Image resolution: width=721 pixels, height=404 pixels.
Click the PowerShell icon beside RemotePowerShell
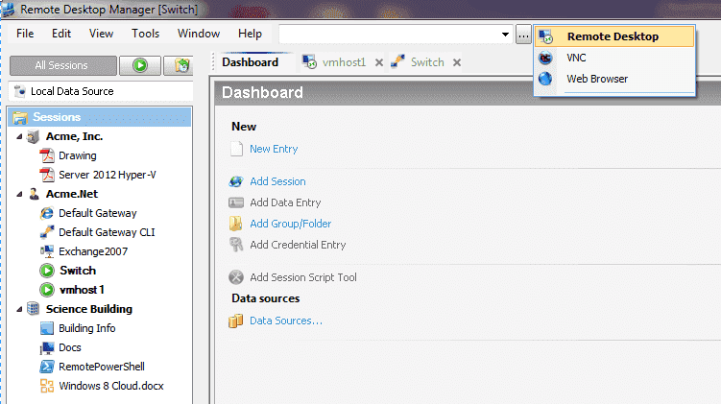click(x=47, y=367)
